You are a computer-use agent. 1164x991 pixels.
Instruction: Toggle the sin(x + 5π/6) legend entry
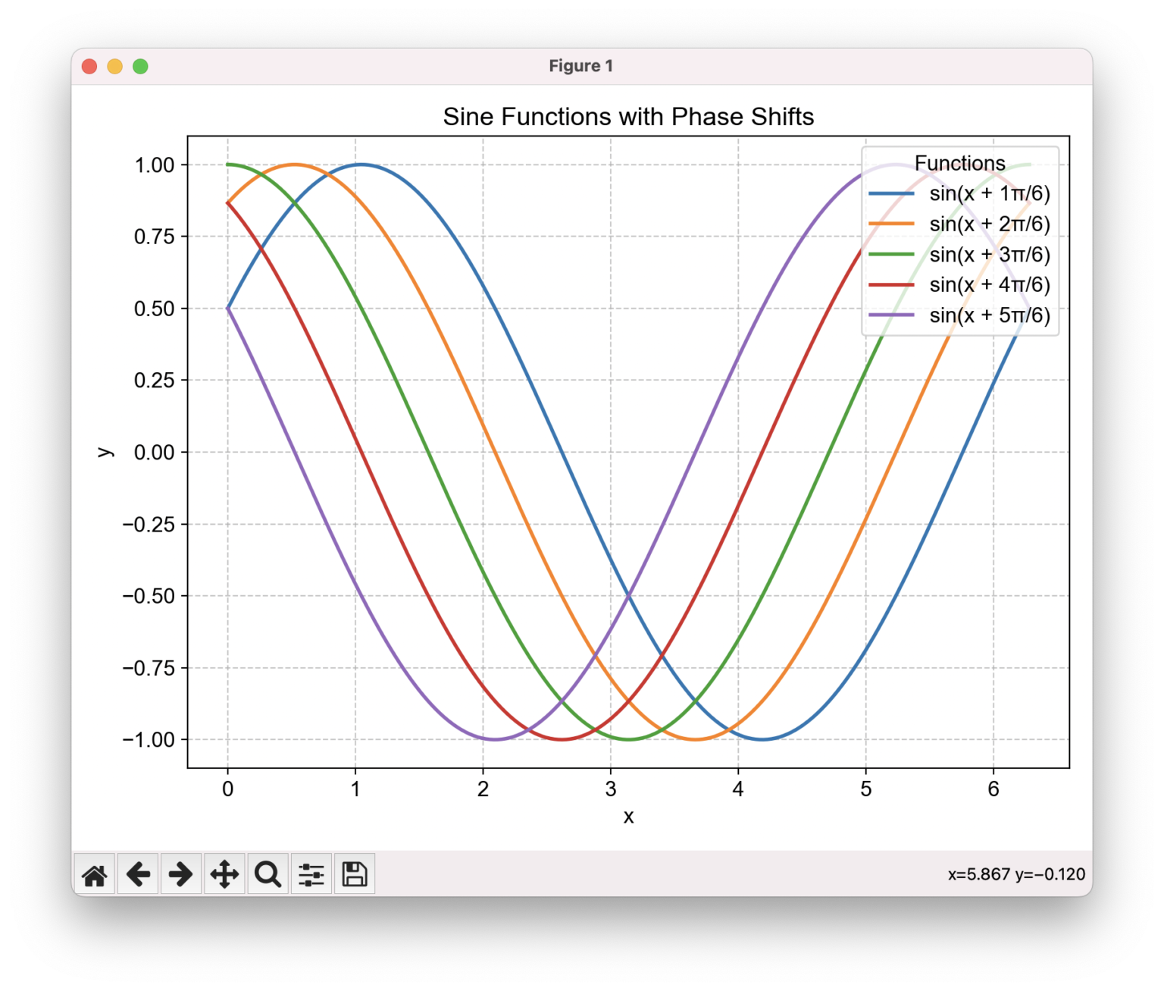(x=989, y=315)
